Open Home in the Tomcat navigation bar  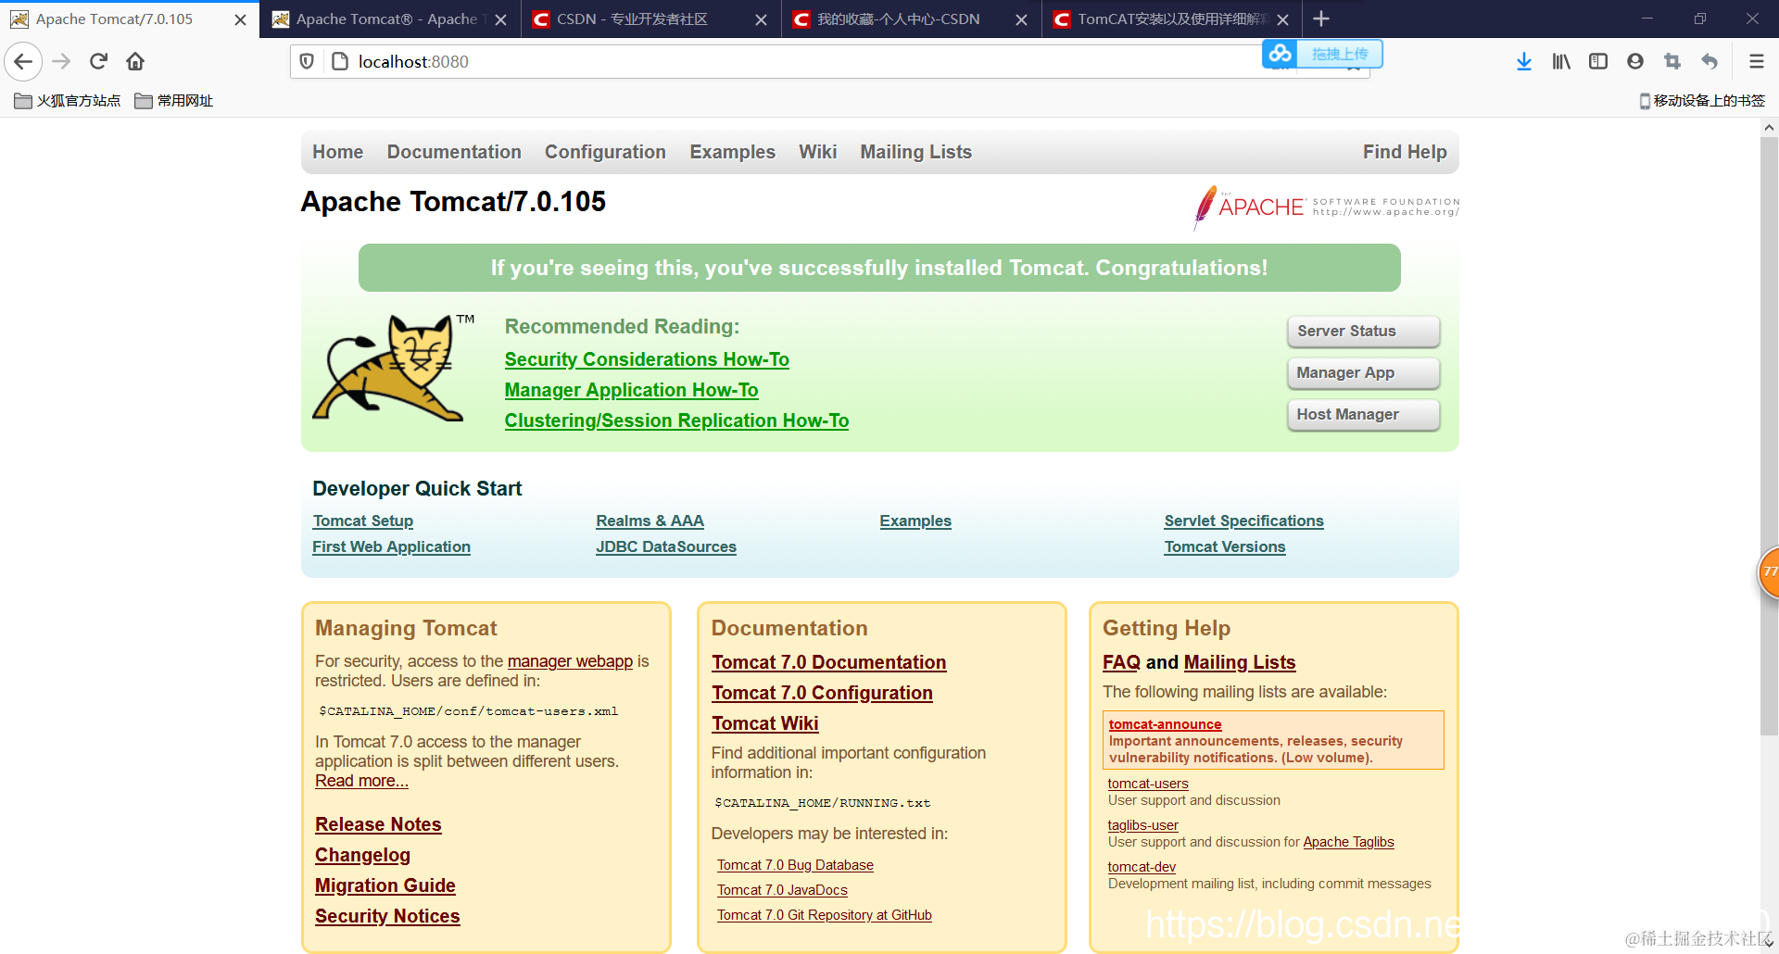pos(337,152)
